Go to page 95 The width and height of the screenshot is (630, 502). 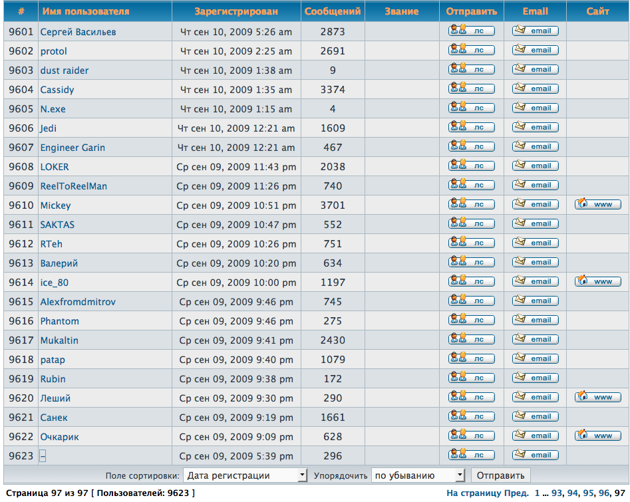pos(588,493)
